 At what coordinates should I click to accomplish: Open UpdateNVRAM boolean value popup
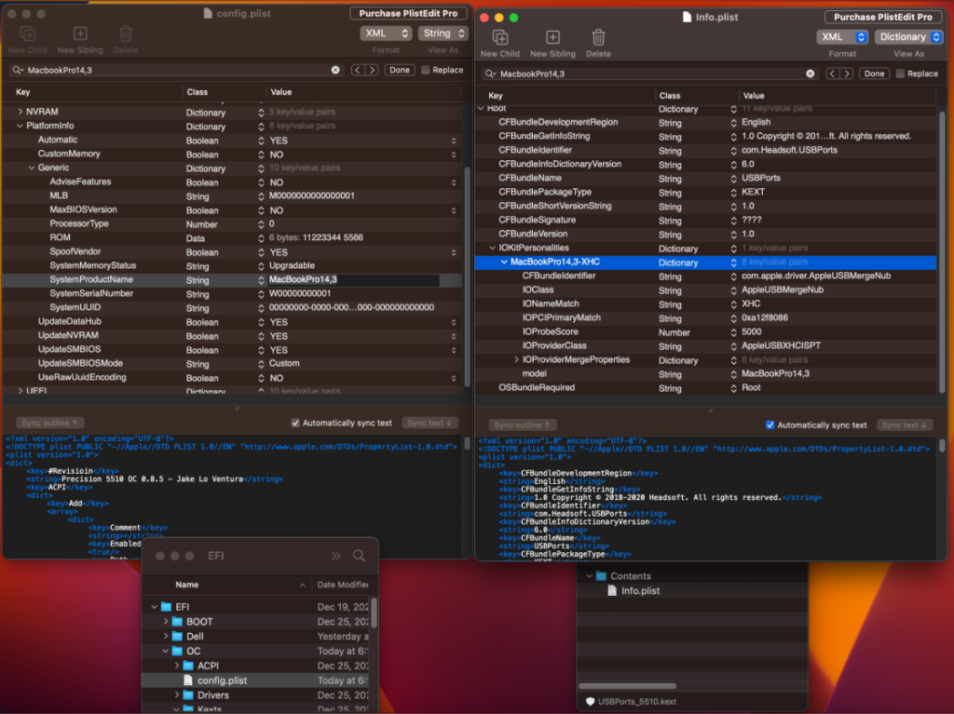pyautogui.click(x=454, y=336)
